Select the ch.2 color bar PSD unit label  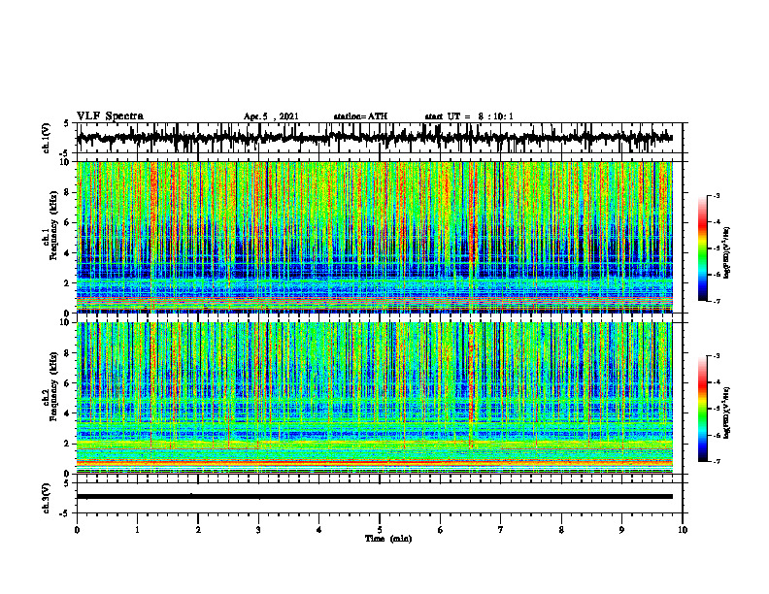coord(726,412)
